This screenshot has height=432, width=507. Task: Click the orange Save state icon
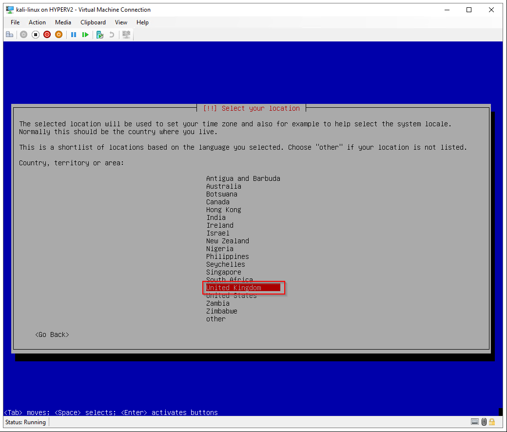(58, 35)
